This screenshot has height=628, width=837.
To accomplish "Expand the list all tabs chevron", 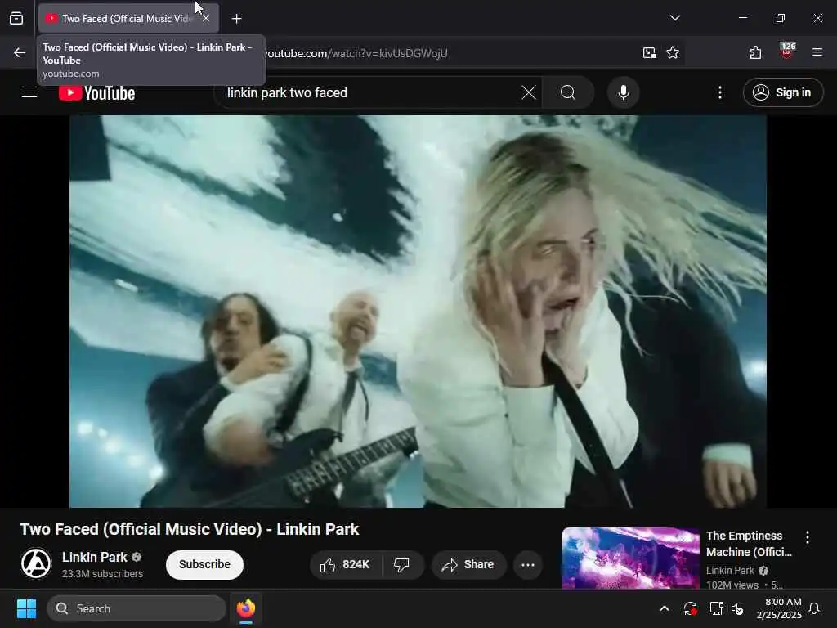I will pyautogui.click(x=674, y=18).
